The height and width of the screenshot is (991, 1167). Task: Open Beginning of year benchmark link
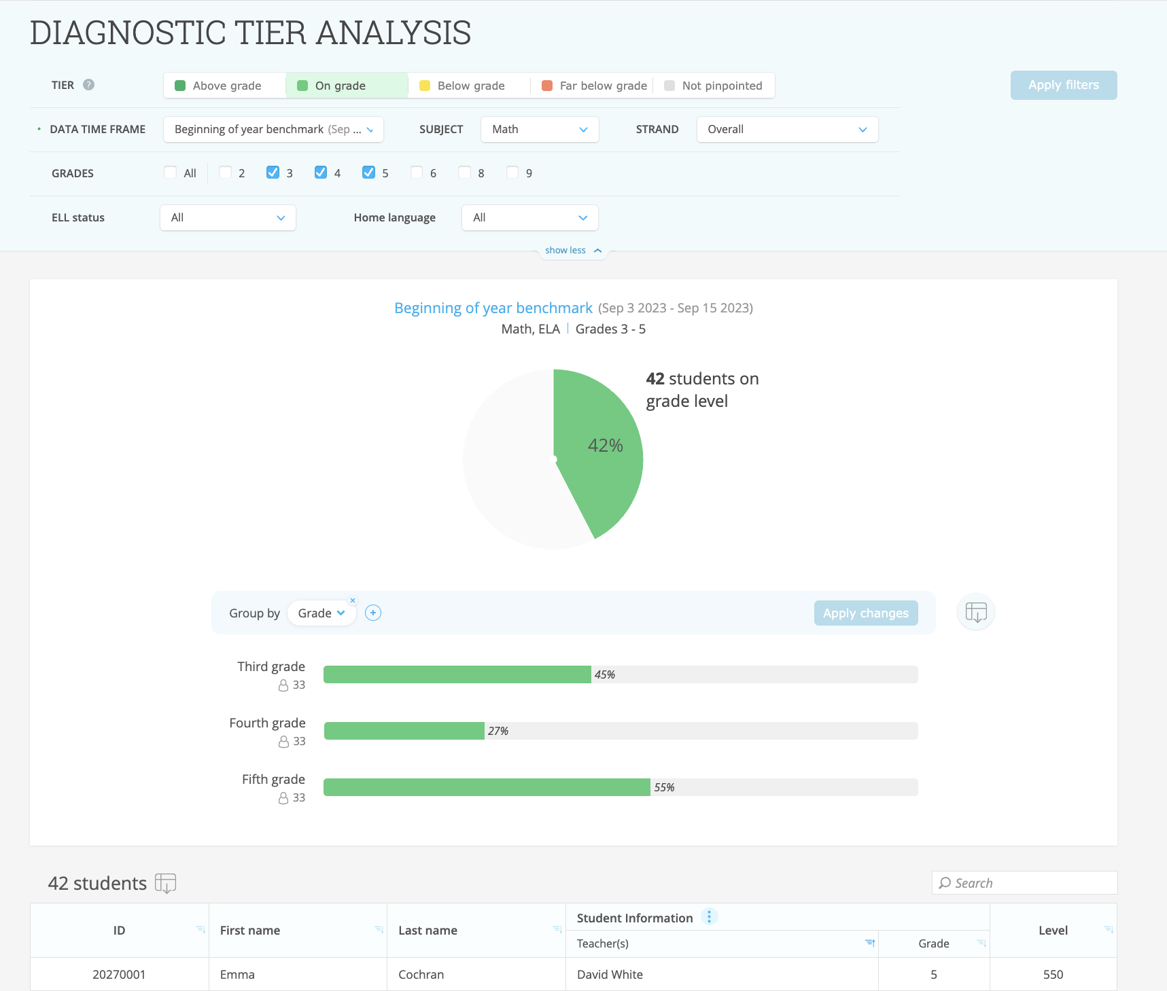[x=493, y=308]
